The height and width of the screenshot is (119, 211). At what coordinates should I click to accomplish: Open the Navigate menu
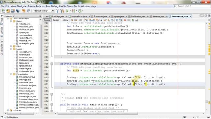coord(22,6)
